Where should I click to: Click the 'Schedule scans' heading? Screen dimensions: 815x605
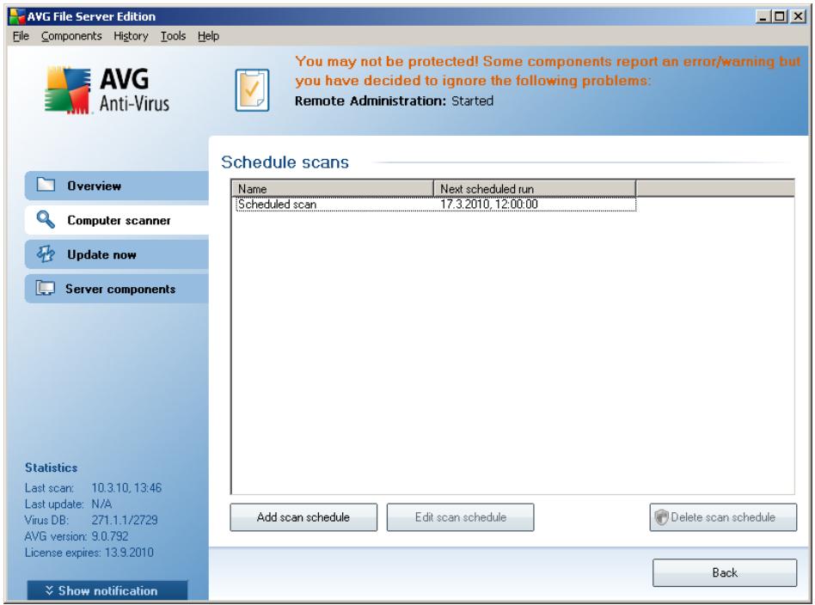point(285,162)
